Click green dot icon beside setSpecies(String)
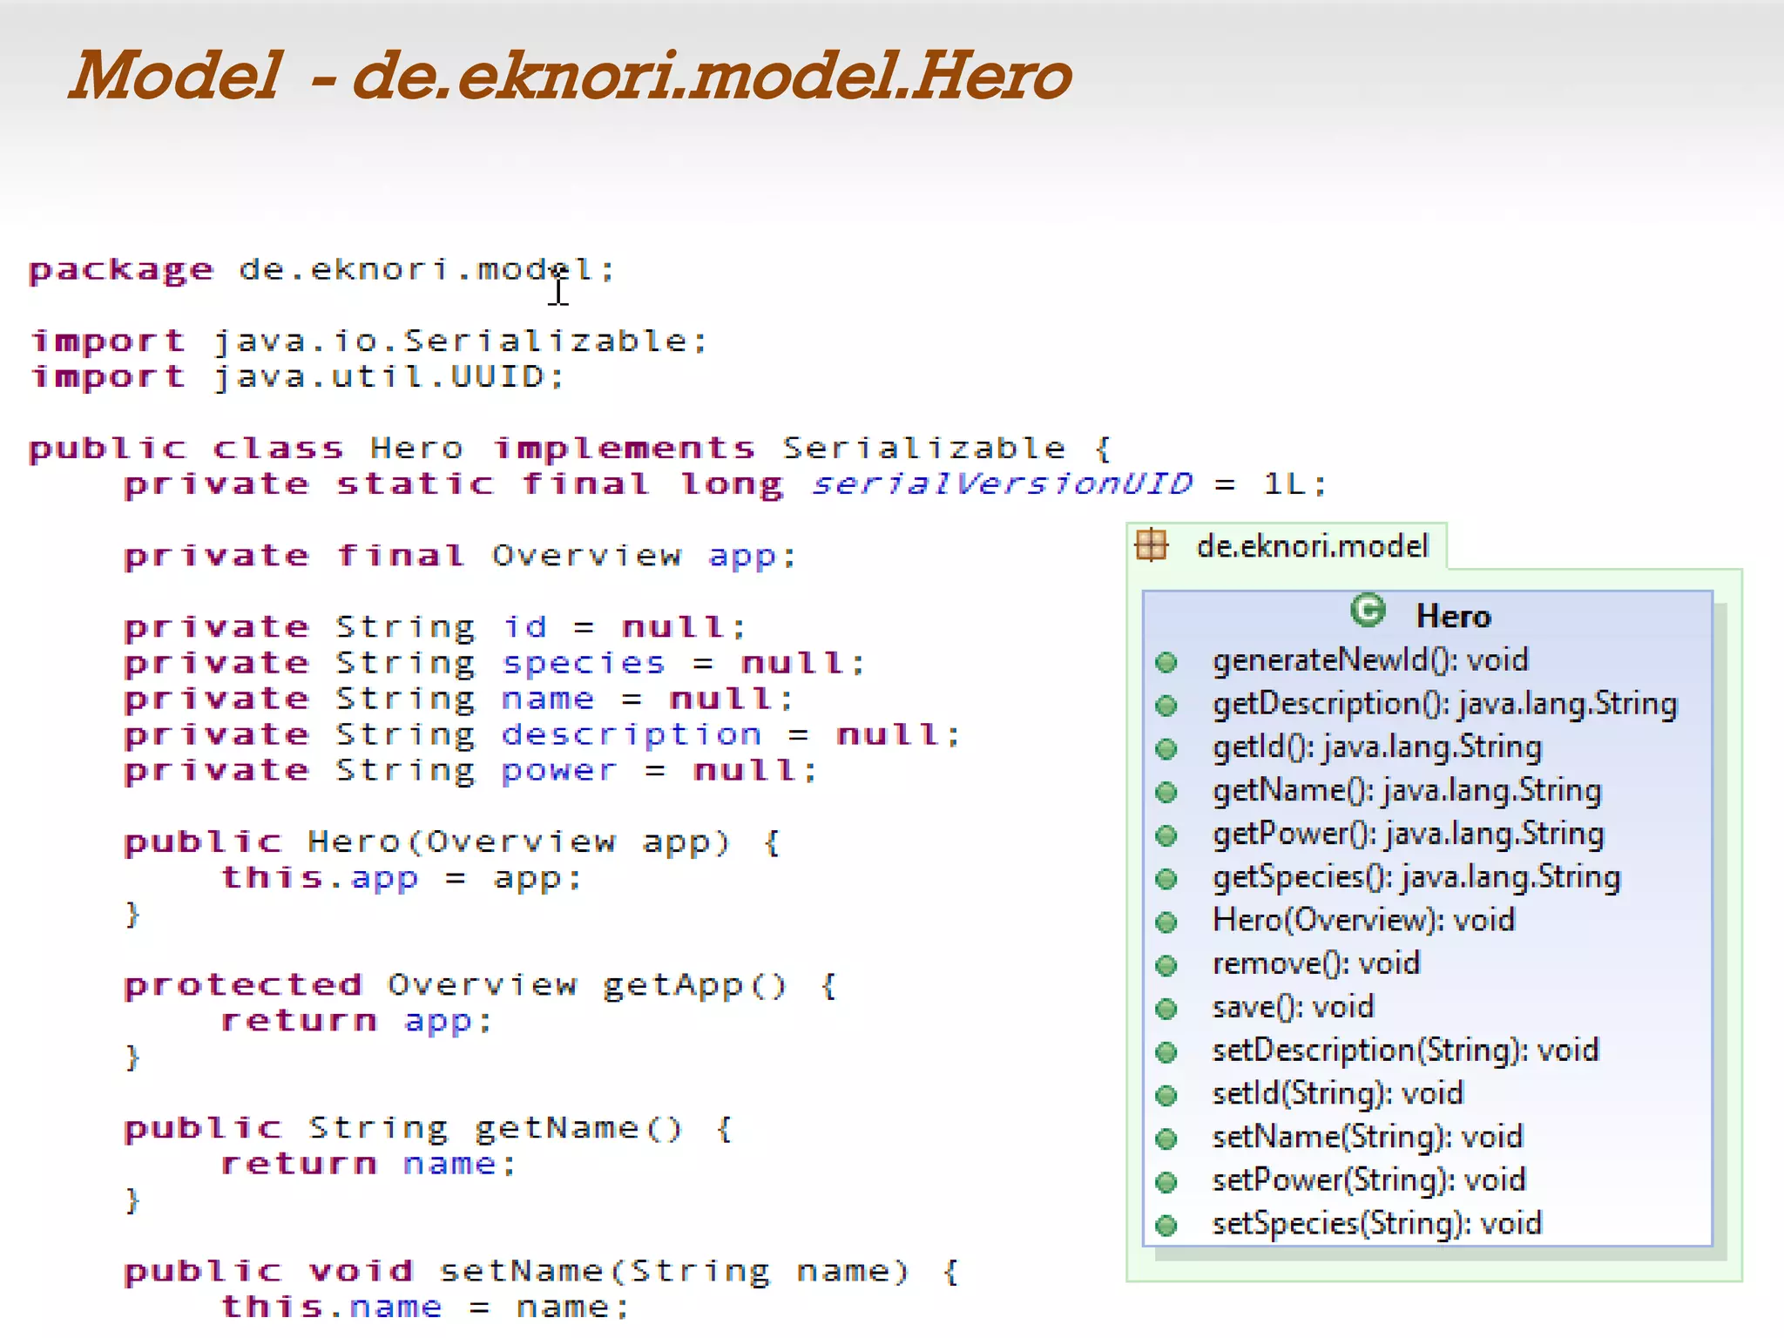1784x1338 pixels. tap(1166, 1226)
